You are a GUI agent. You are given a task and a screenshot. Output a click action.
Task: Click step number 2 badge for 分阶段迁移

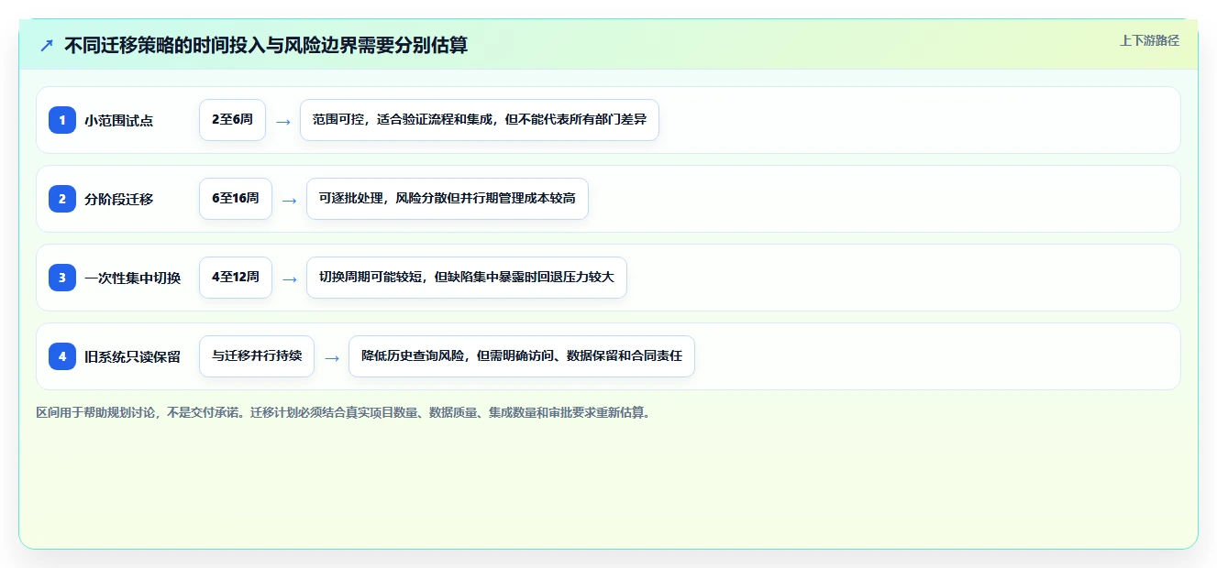62,199
